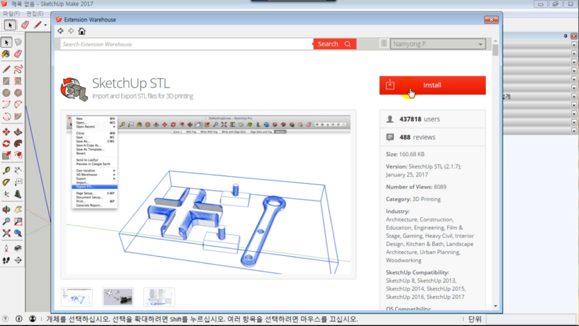The image size is (579, 326).
Task: Activate the Axes tool
Action: (6, 194)
